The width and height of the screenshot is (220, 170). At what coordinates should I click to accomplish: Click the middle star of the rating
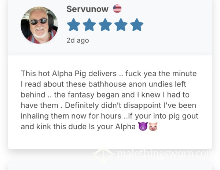tap(105, 25)
